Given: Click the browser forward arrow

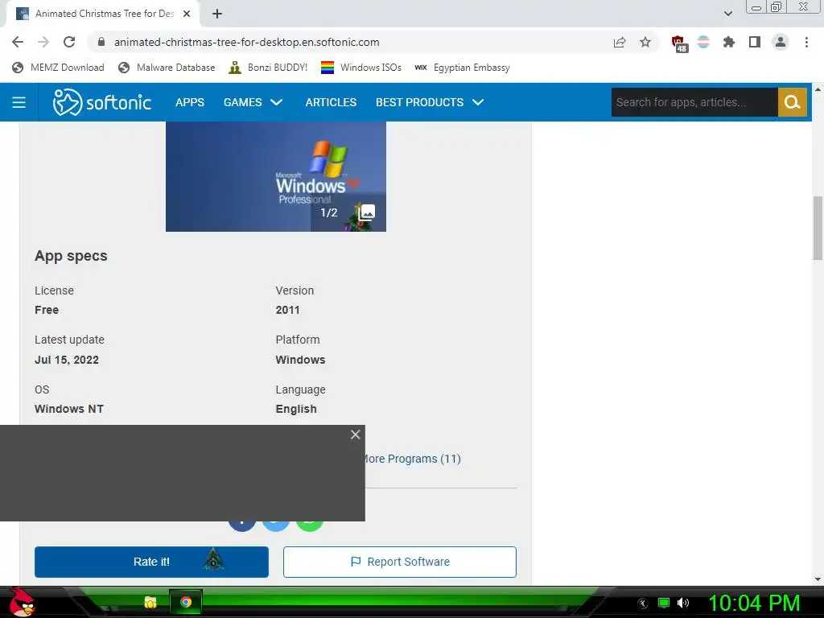Looking at the screenshot, I should pos(43,42).
